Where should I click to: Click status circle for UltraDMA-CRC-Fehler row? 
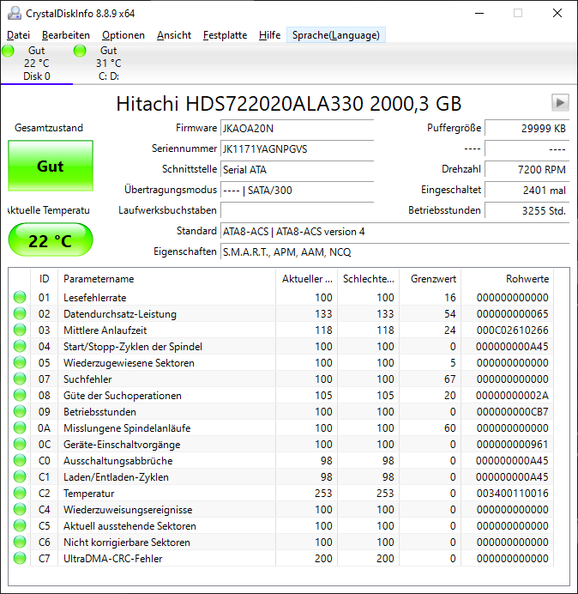tap(20, 558)
